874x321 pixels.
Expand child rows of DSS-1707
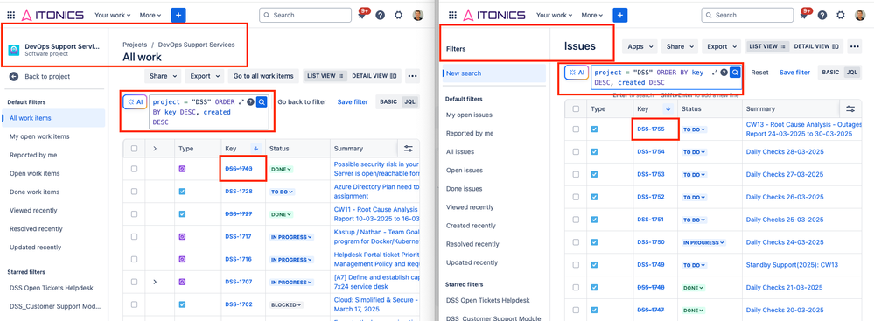tap(155, 282)
